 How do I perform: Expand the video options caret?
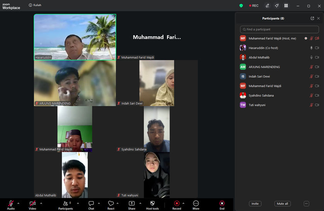[x=41, y=203]
